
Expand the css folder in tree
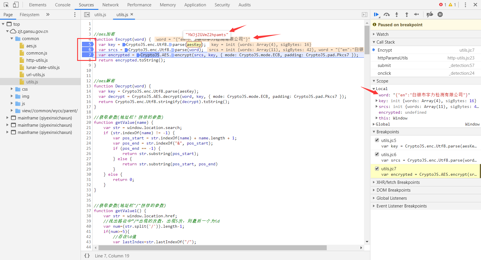(x=12, y=89)
